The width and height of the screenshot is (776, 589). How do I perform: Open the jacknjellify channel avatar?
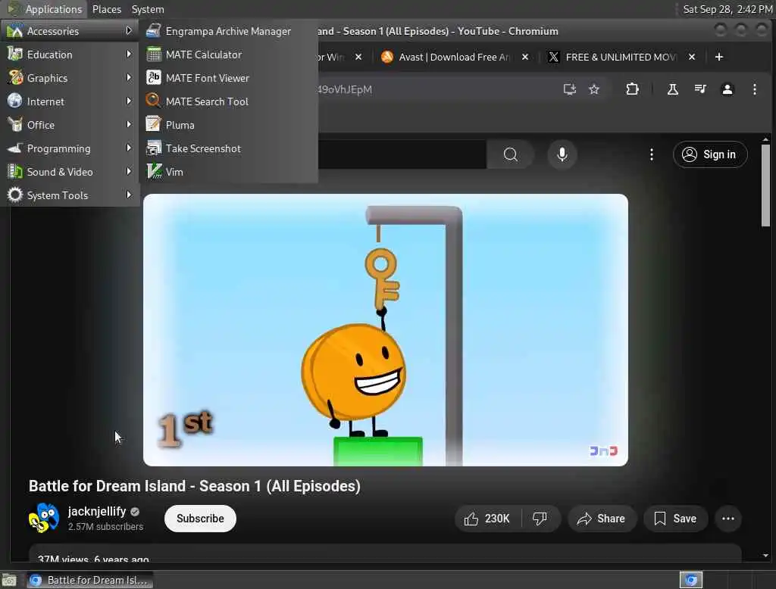coord(43,518)
